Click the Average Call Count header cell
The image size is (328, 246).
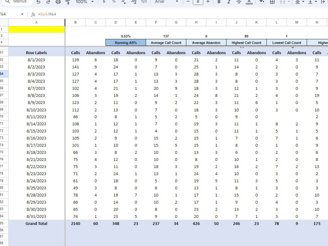click(166, 43)
